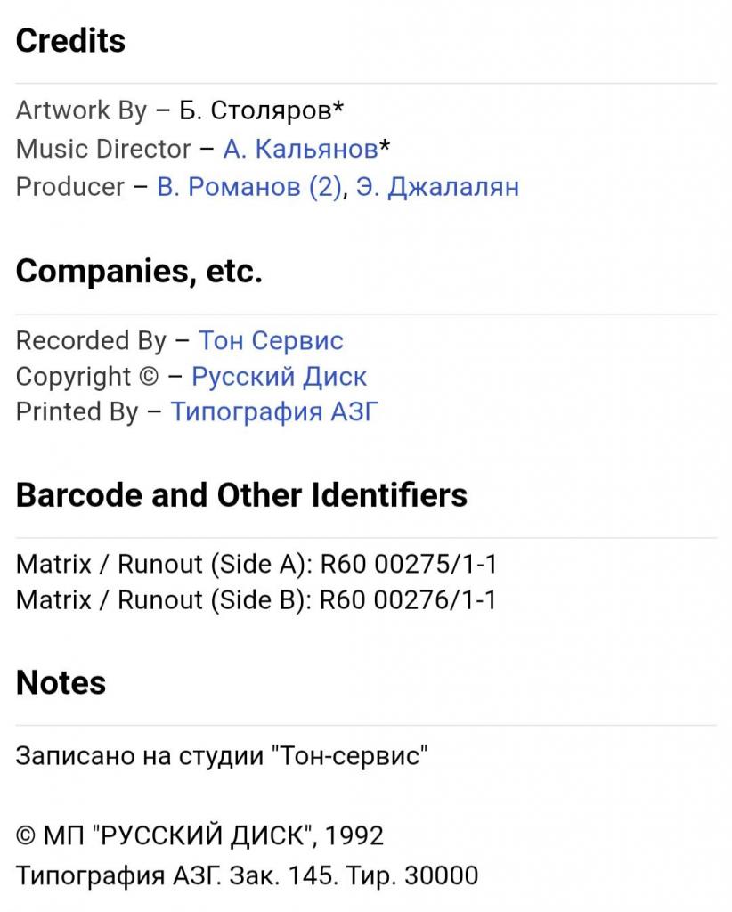The width and height of the screenshot is (732, 912).
Task: Click the Printed By role label
Action: click(77, 411)
